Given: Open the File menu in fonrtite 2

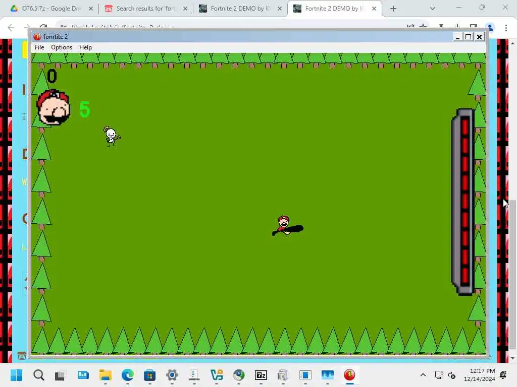Looking at the screenshot, I should click(39, 47).
